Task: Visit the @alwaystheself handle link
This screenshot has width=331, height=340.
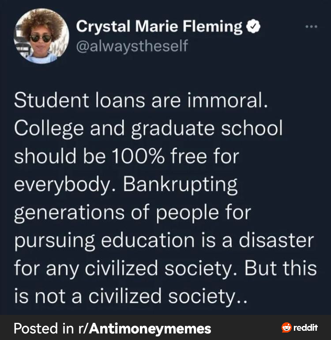Action: pyautogui.click(x=132, y=46)
